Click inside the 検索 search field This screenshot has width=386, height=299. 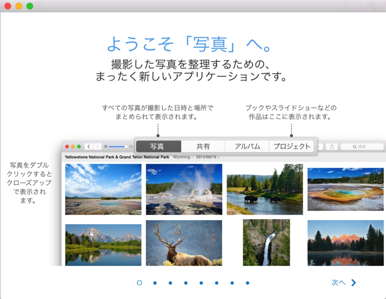click(x=364, y=147)
